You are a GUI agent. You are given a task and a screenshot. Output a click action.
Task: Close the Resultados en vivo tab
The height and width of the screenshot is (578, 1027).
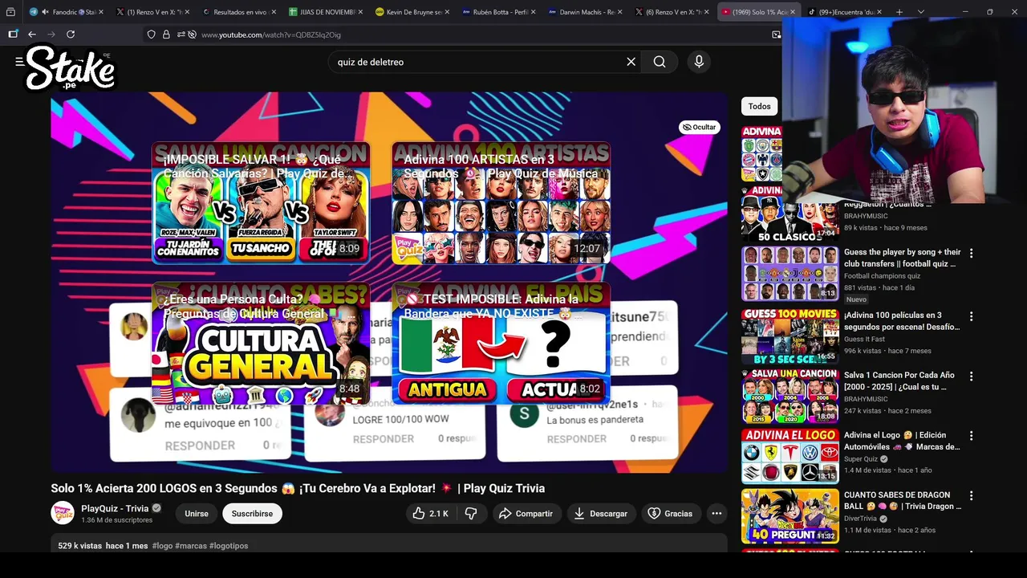click(274, 12)
